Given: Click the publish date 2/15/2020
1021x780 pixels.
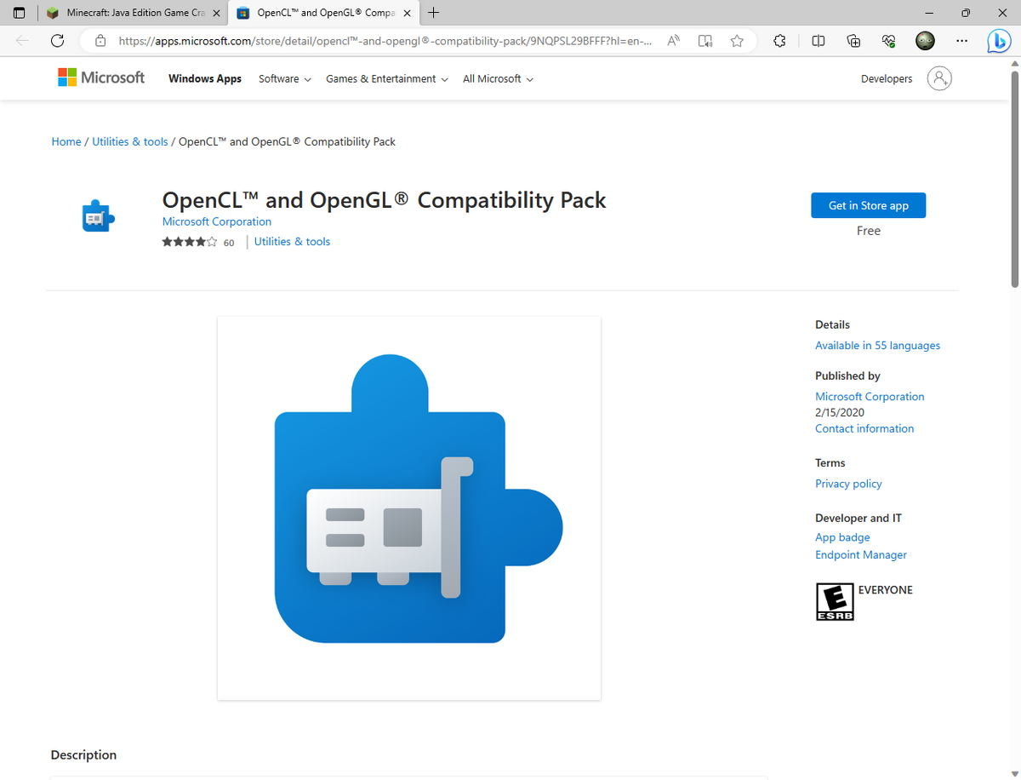Looking at the screenshot, I should (840, 412).
